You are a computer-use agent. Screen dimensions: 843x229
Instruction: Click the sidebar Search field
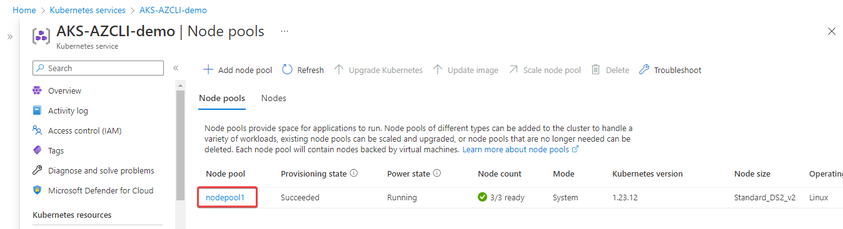click(98, 68)
